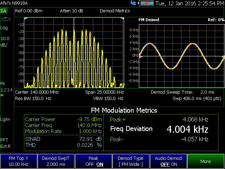Click the Span 25.00000 kHz setting

coord(104,92)
